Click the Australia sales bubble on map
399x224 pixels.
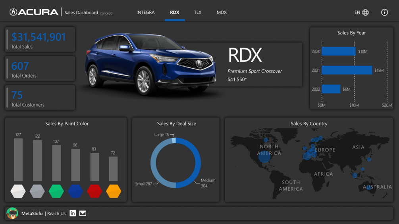369,188
